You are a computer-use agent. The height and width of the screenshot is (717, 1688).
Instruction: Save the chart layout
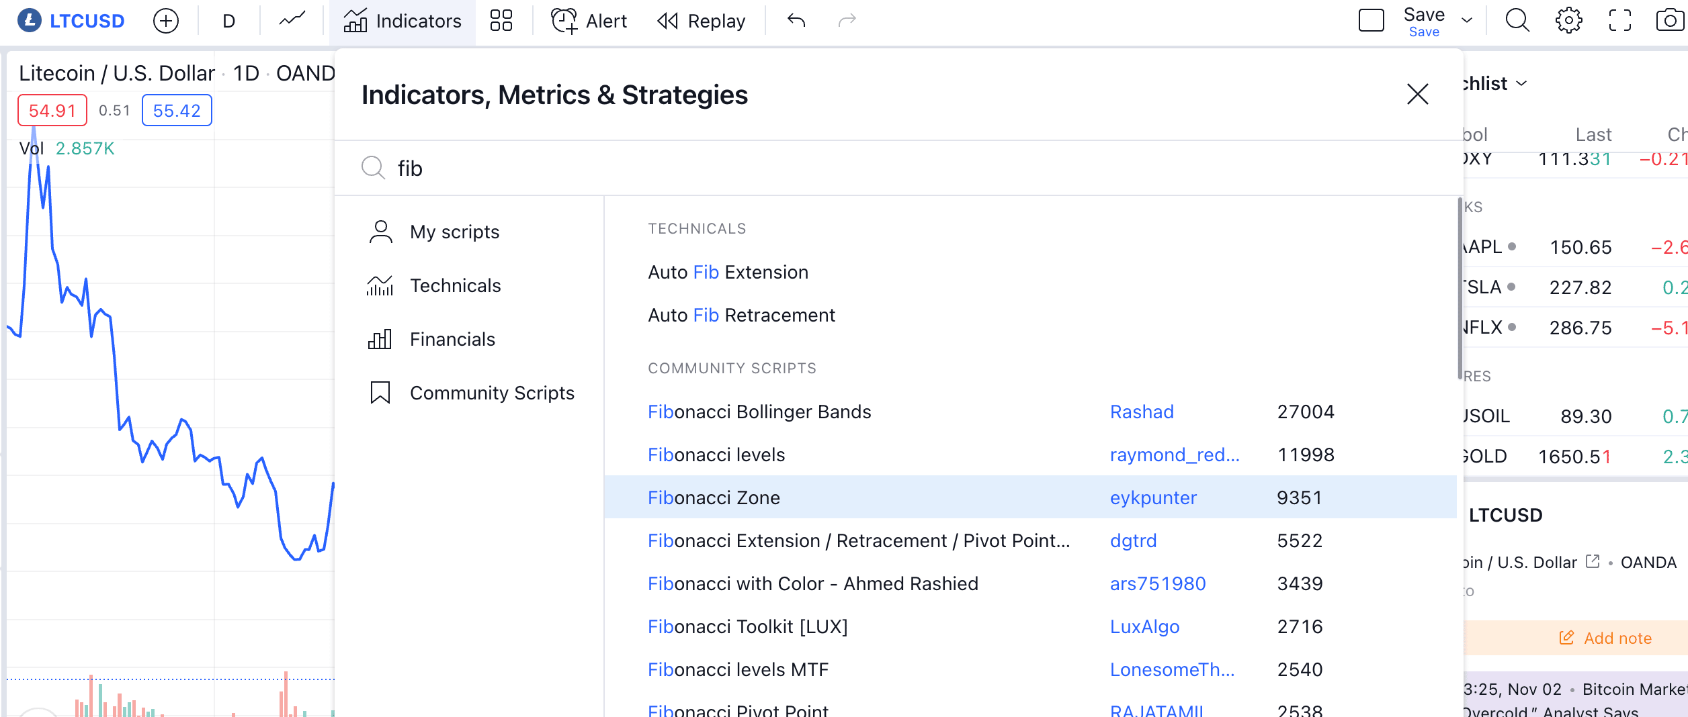tap(1424, 21)
